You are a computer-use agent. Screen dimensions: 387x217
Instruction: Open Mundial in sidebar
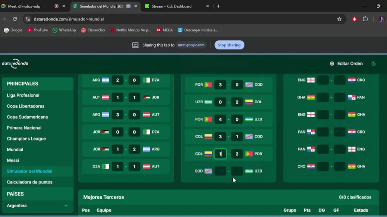15,149
